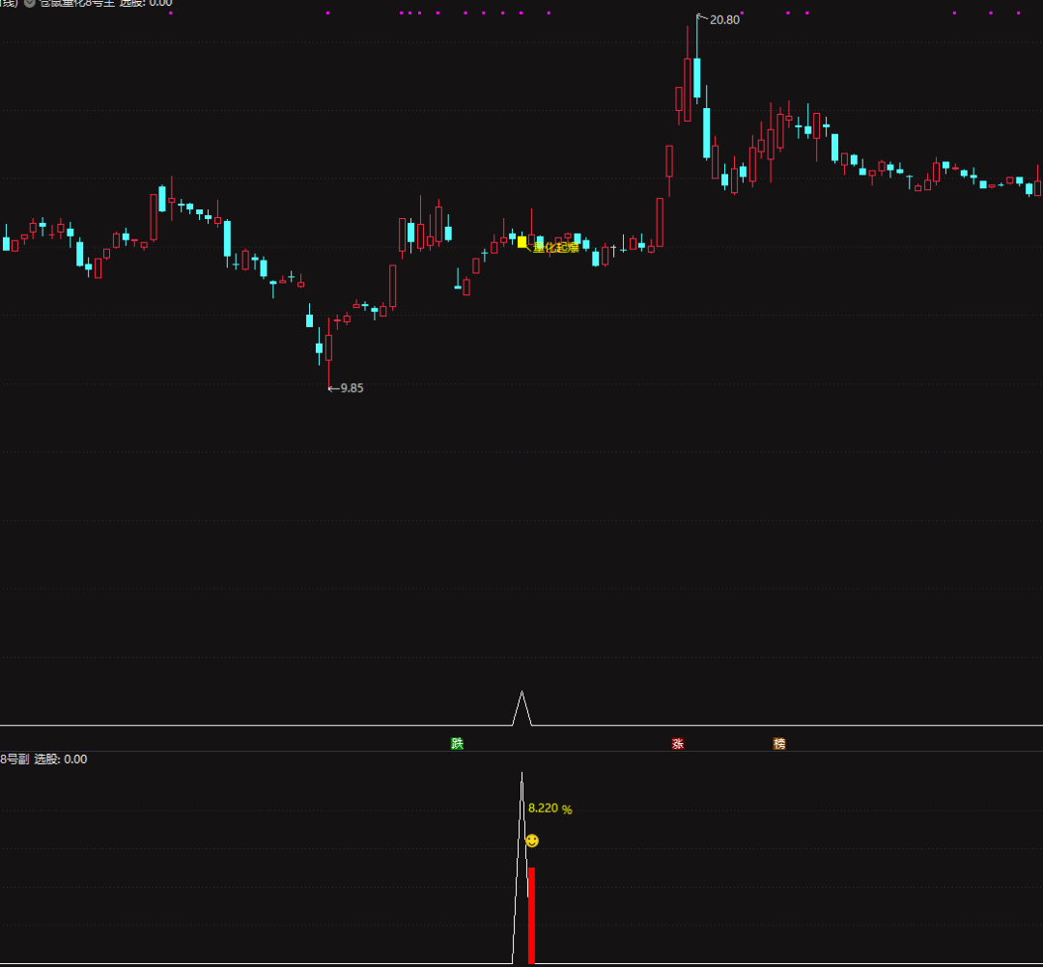Click the 9.85 low price label

point(352,388)
